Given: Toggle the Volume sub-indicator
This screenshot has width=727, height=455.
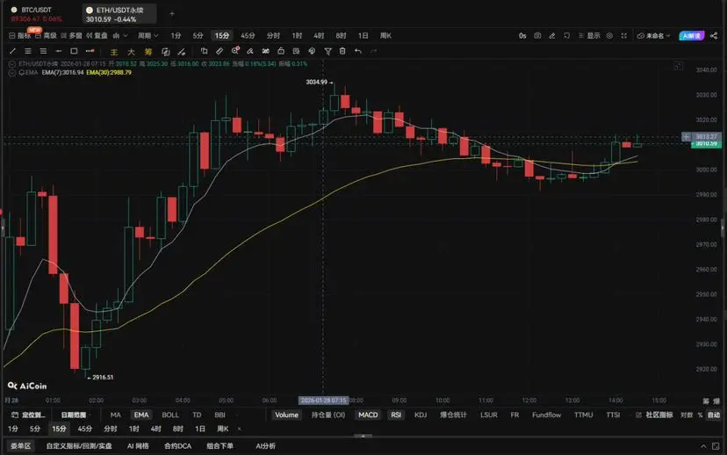Looking at the screenshot, I should [286, 415].
